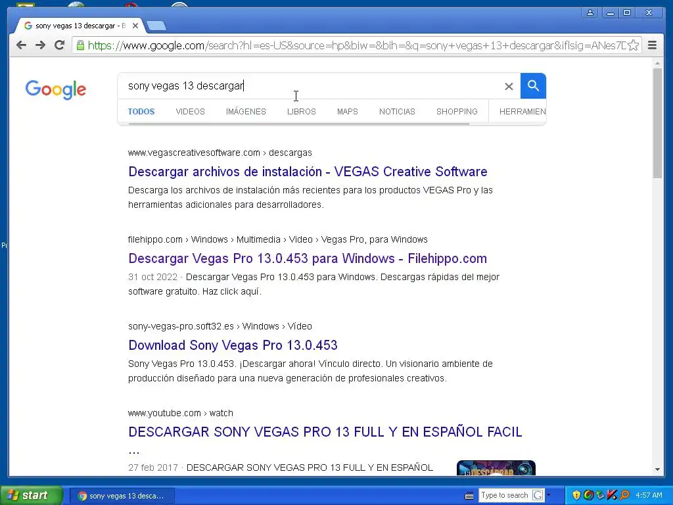
Task: Open the on-screen keyboard taskbar icon
Action: (469, 496)
